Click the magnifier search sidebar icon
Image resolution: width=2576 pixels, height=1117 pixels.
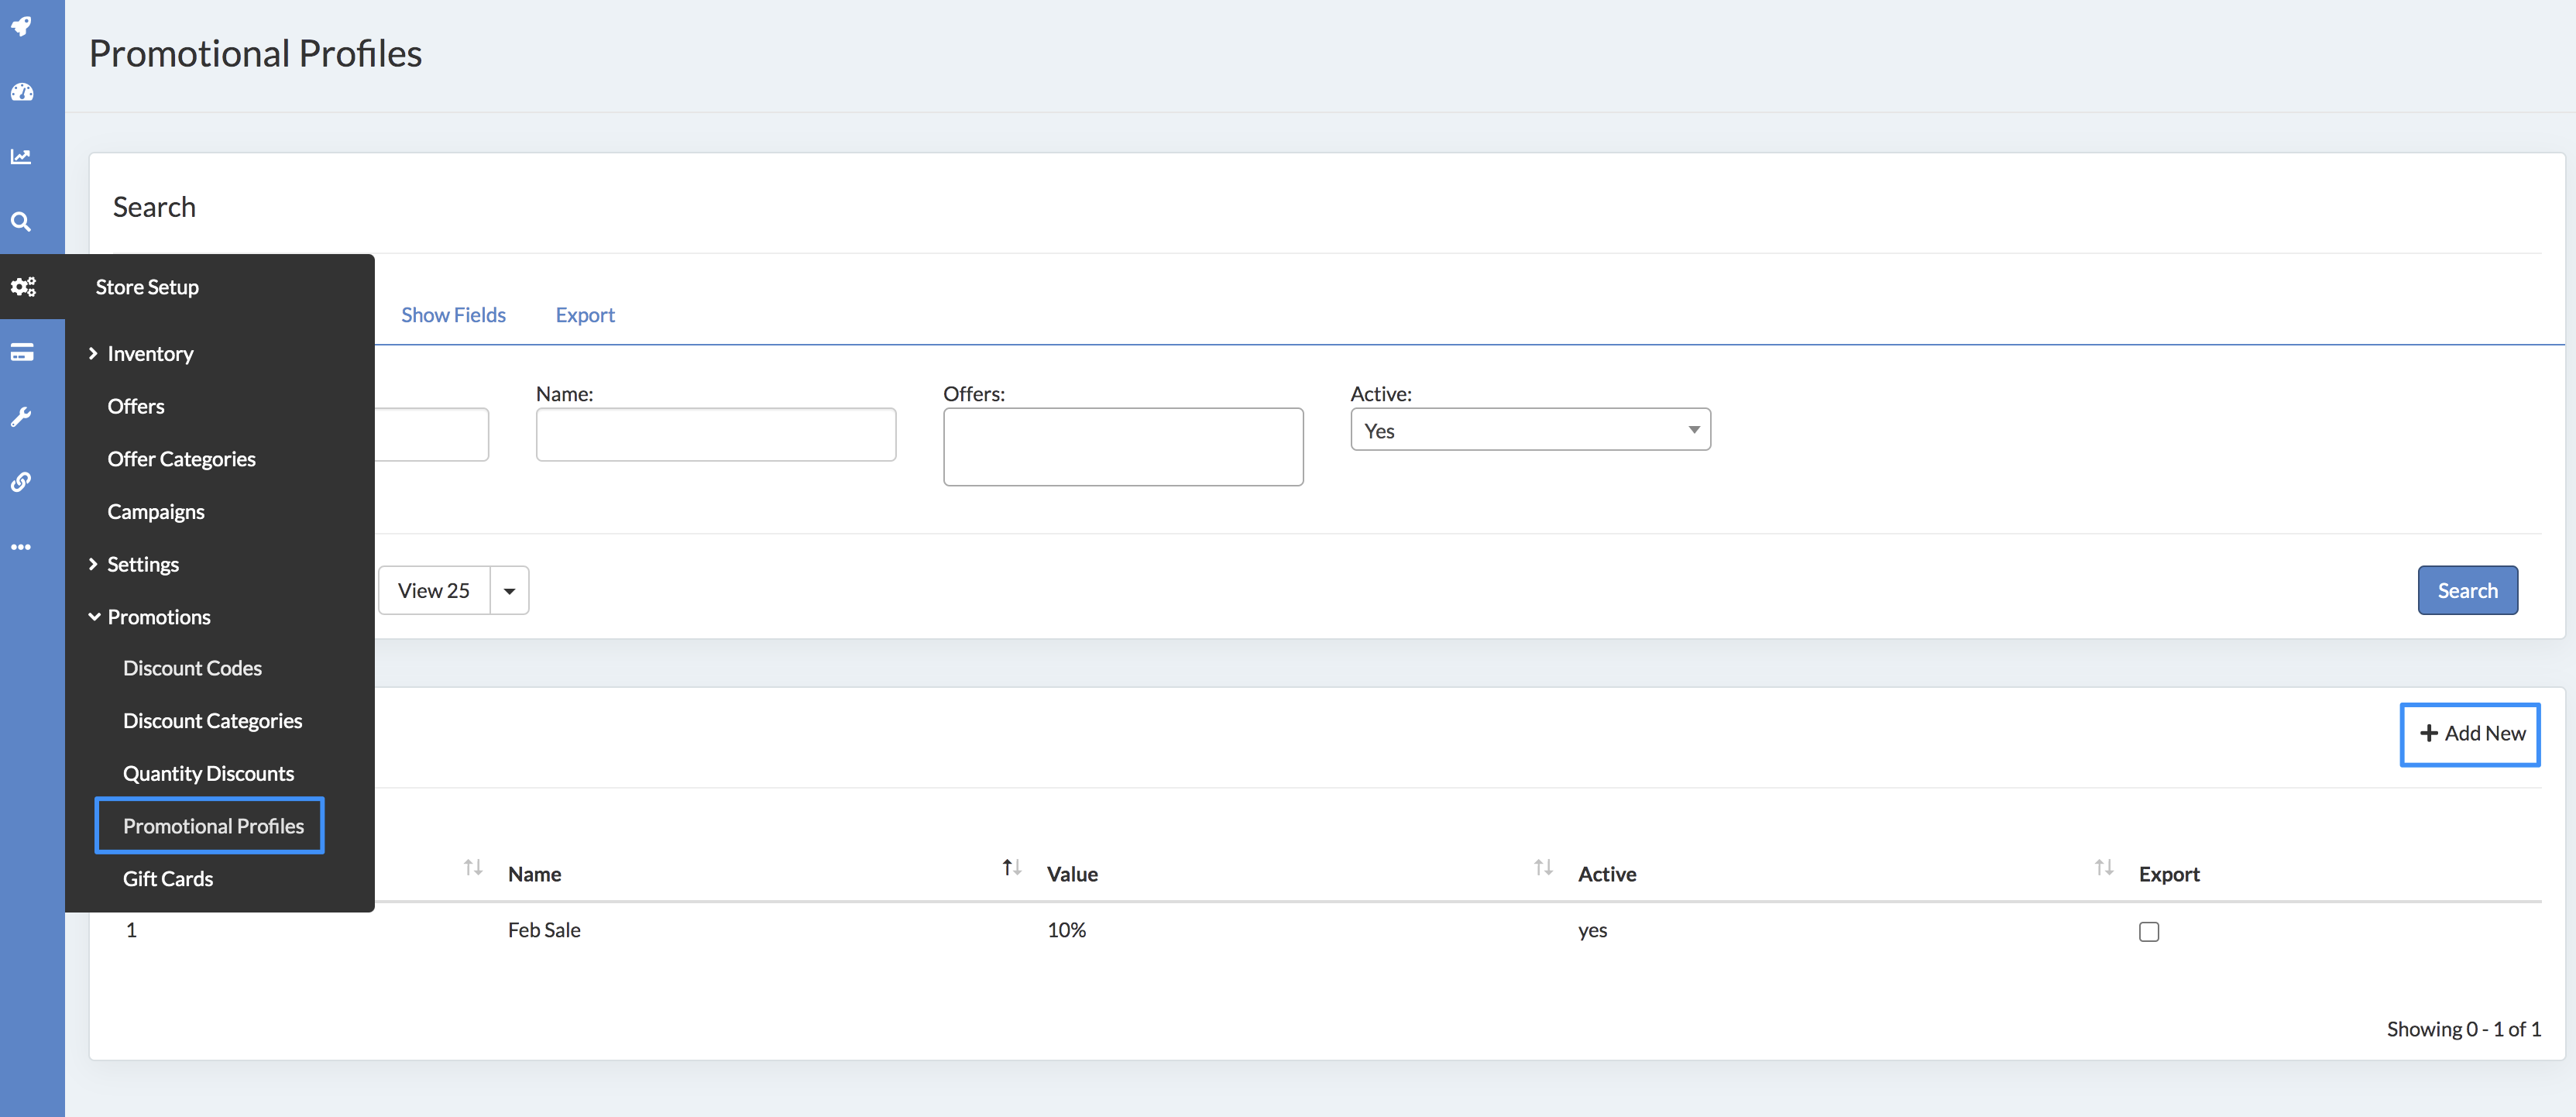click(22, 222)
